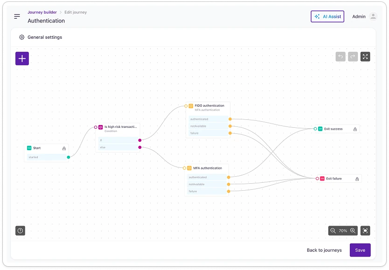Click the standalone MFA authentication node's input port
The width and height of the screenshot is (389, 270).
coord(184,168)
